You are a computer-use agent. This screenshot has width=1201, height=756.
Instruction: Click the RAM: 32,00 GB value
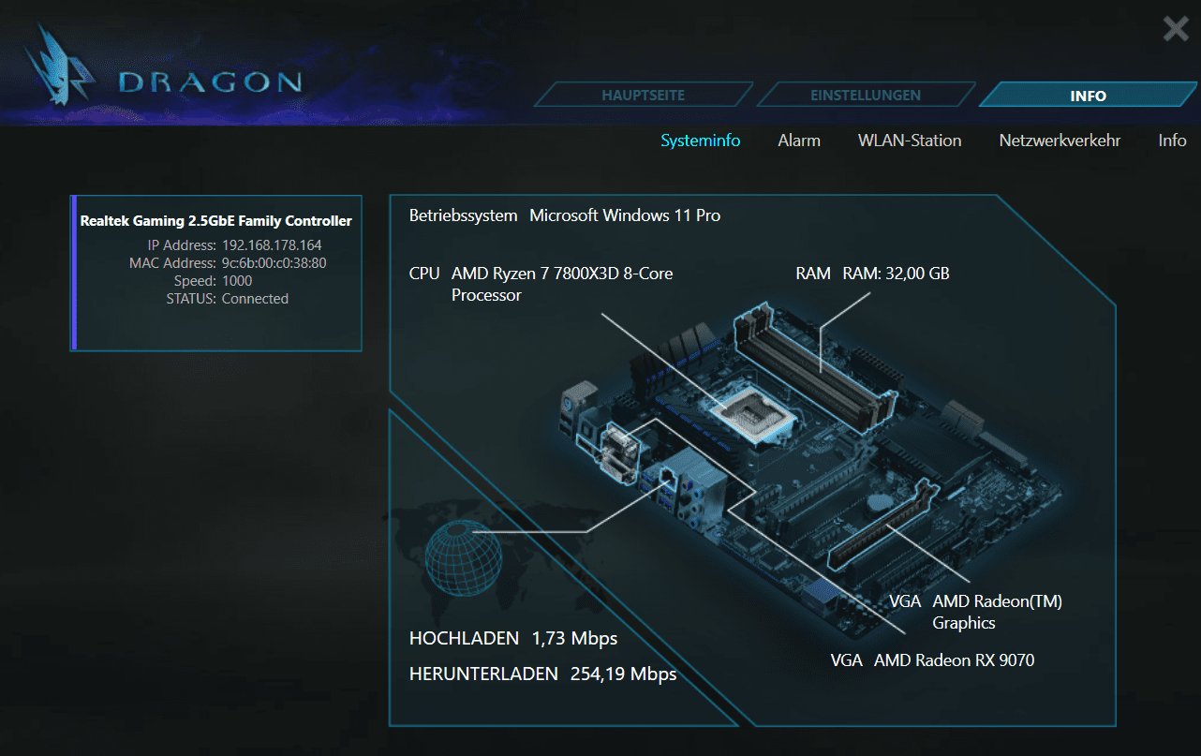(x=897, y=274)
